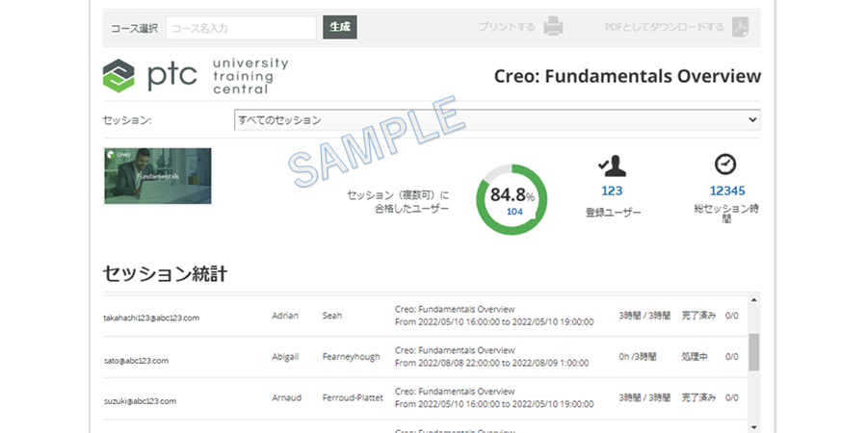
Task: Open the Creo course thumbnail image
Action: [x=158, y=176]
